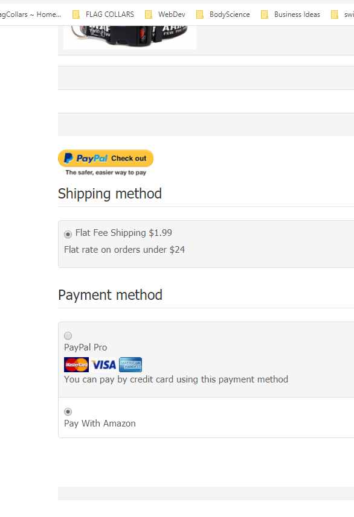Viewport: 354px width, 517px height.
Task: Click the Business Ideas folder icon
Action: tap(265, 14)
